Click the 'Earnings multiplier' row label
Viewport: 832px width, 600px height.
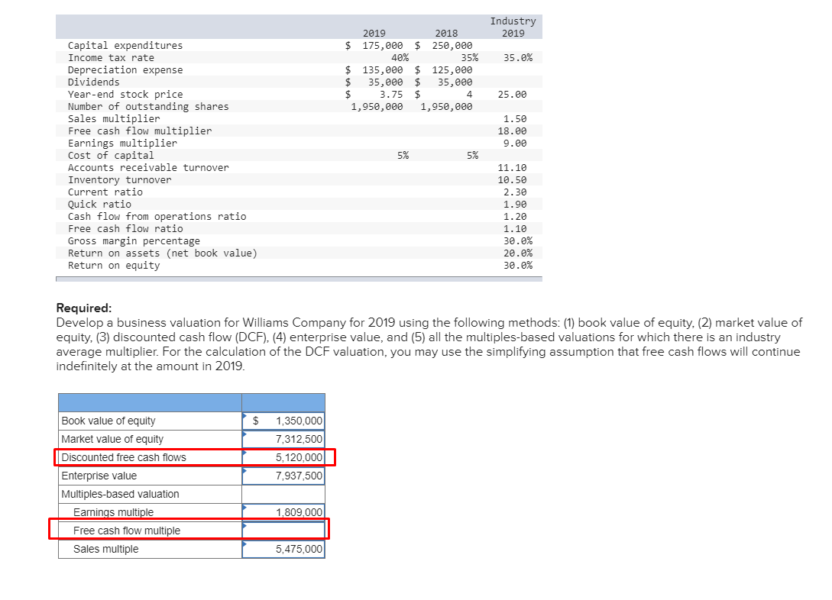coord(122,143)
